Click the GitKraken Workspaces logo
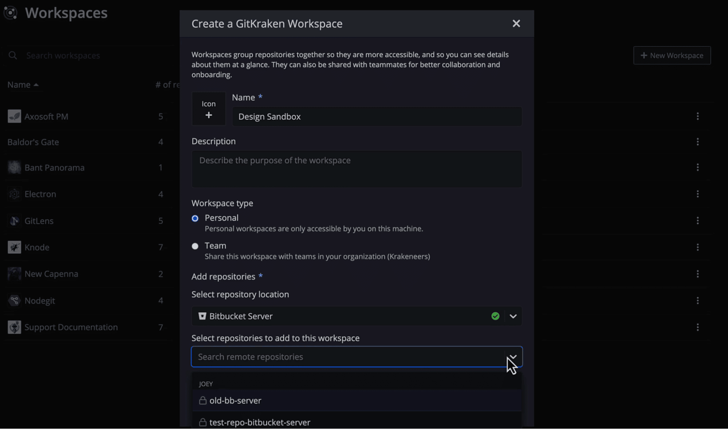This screenshot has height=429, width=728. [x=11, y=13]
